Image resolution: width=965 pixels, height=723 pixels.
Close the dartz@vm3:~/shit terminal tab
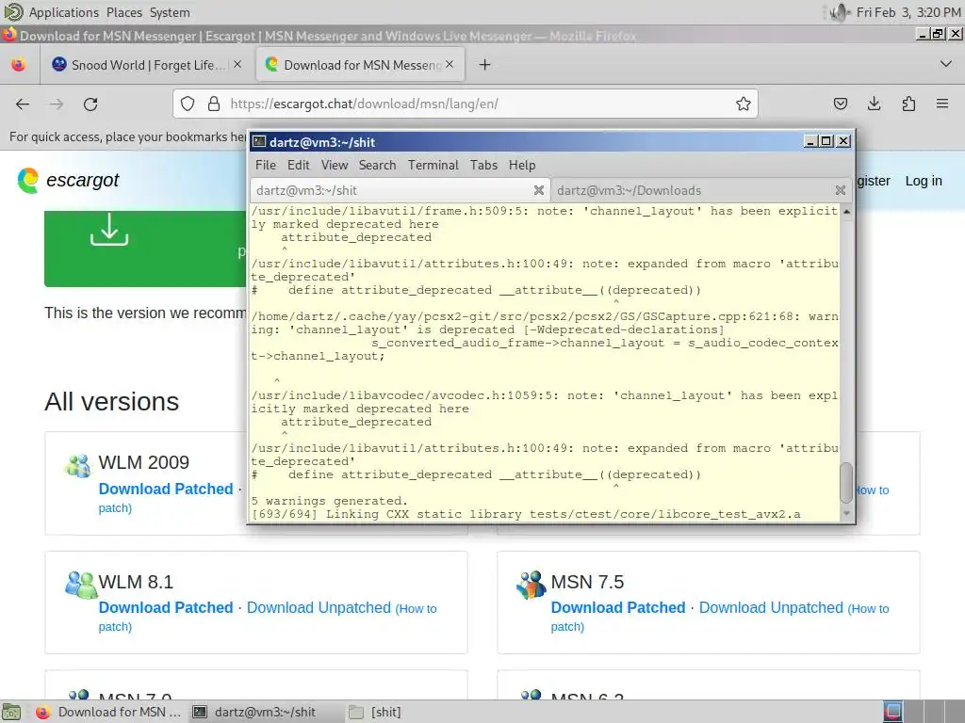(x=538, y=190)
